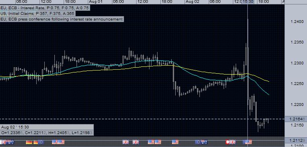This screenshot has height=147, width=307.
Task: Click the Swiss flag event marker
Action: [x=228, y=142]
